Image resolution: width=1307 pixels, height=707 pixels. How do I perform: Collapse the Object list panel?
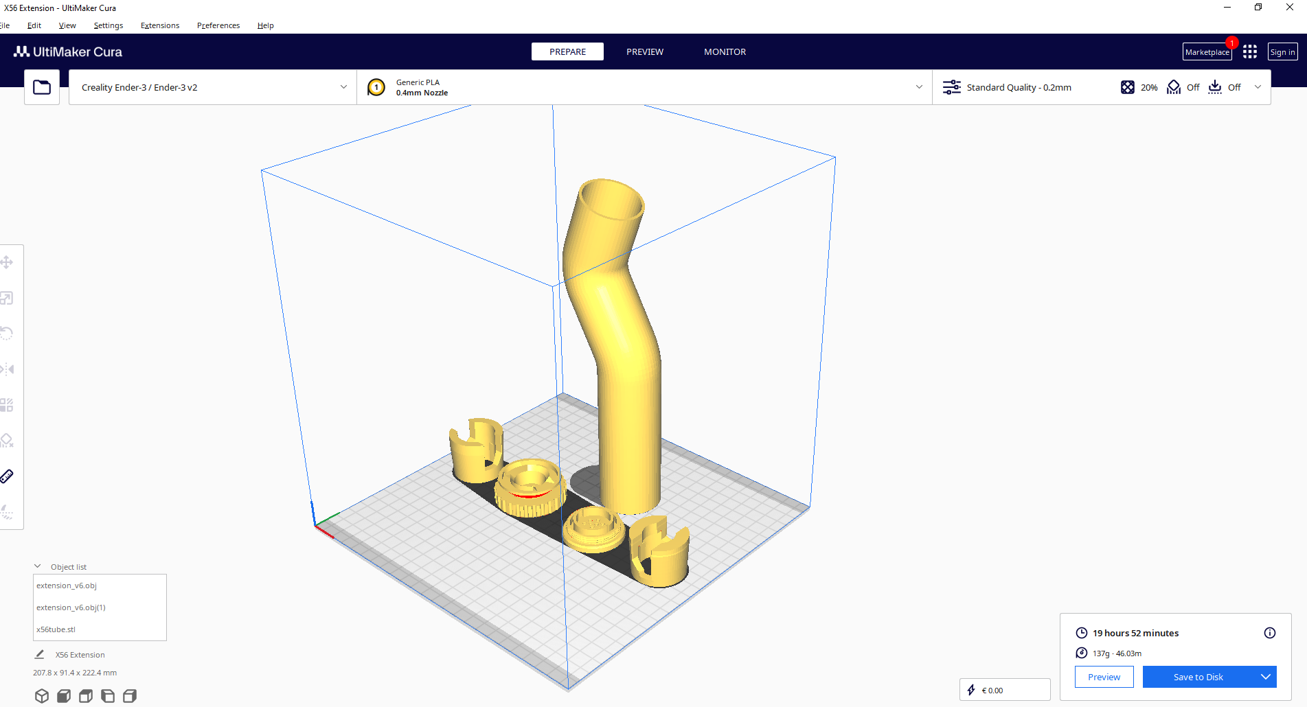point(38,566)
